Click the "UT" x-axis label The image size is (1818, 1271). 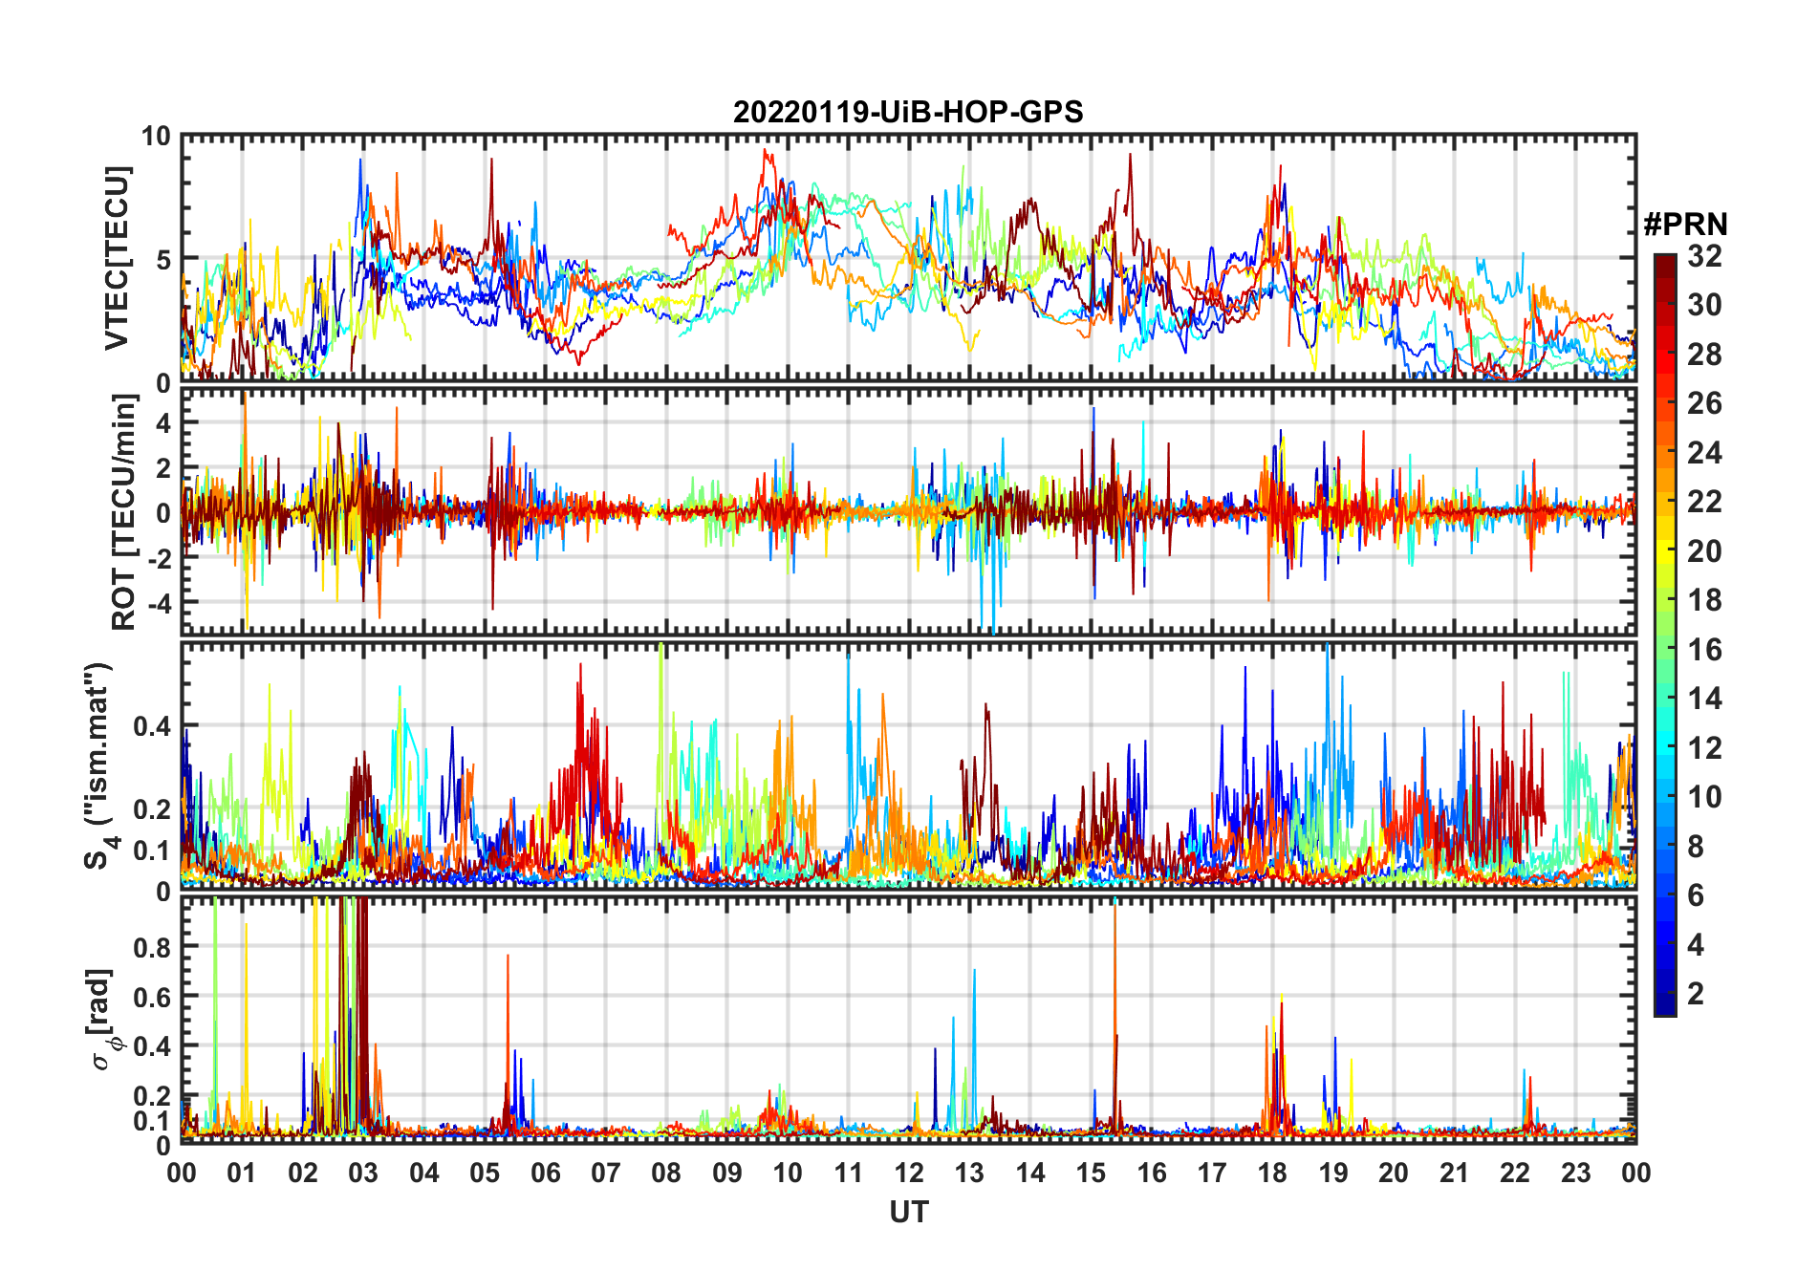click(909, 1212)
